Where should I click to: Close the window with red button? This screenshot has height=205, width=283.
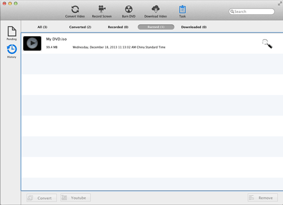click(x=5, y=3)
